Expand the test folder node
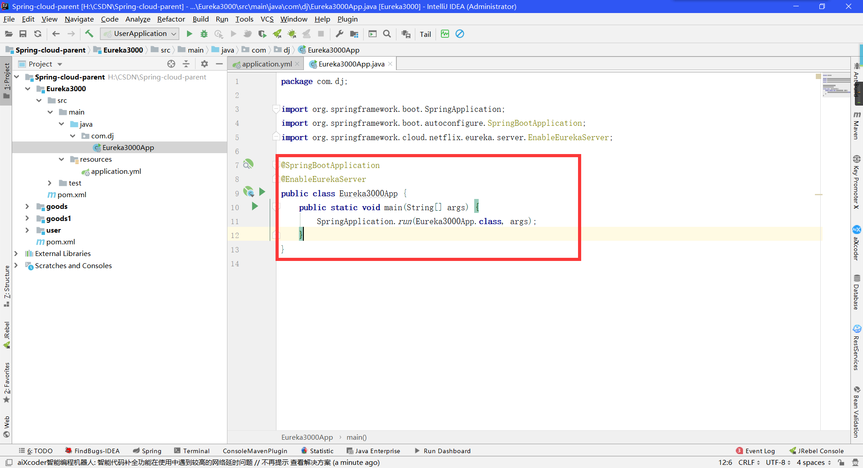Viewport: 863px width, 468px height. click(x=50, y=183)
